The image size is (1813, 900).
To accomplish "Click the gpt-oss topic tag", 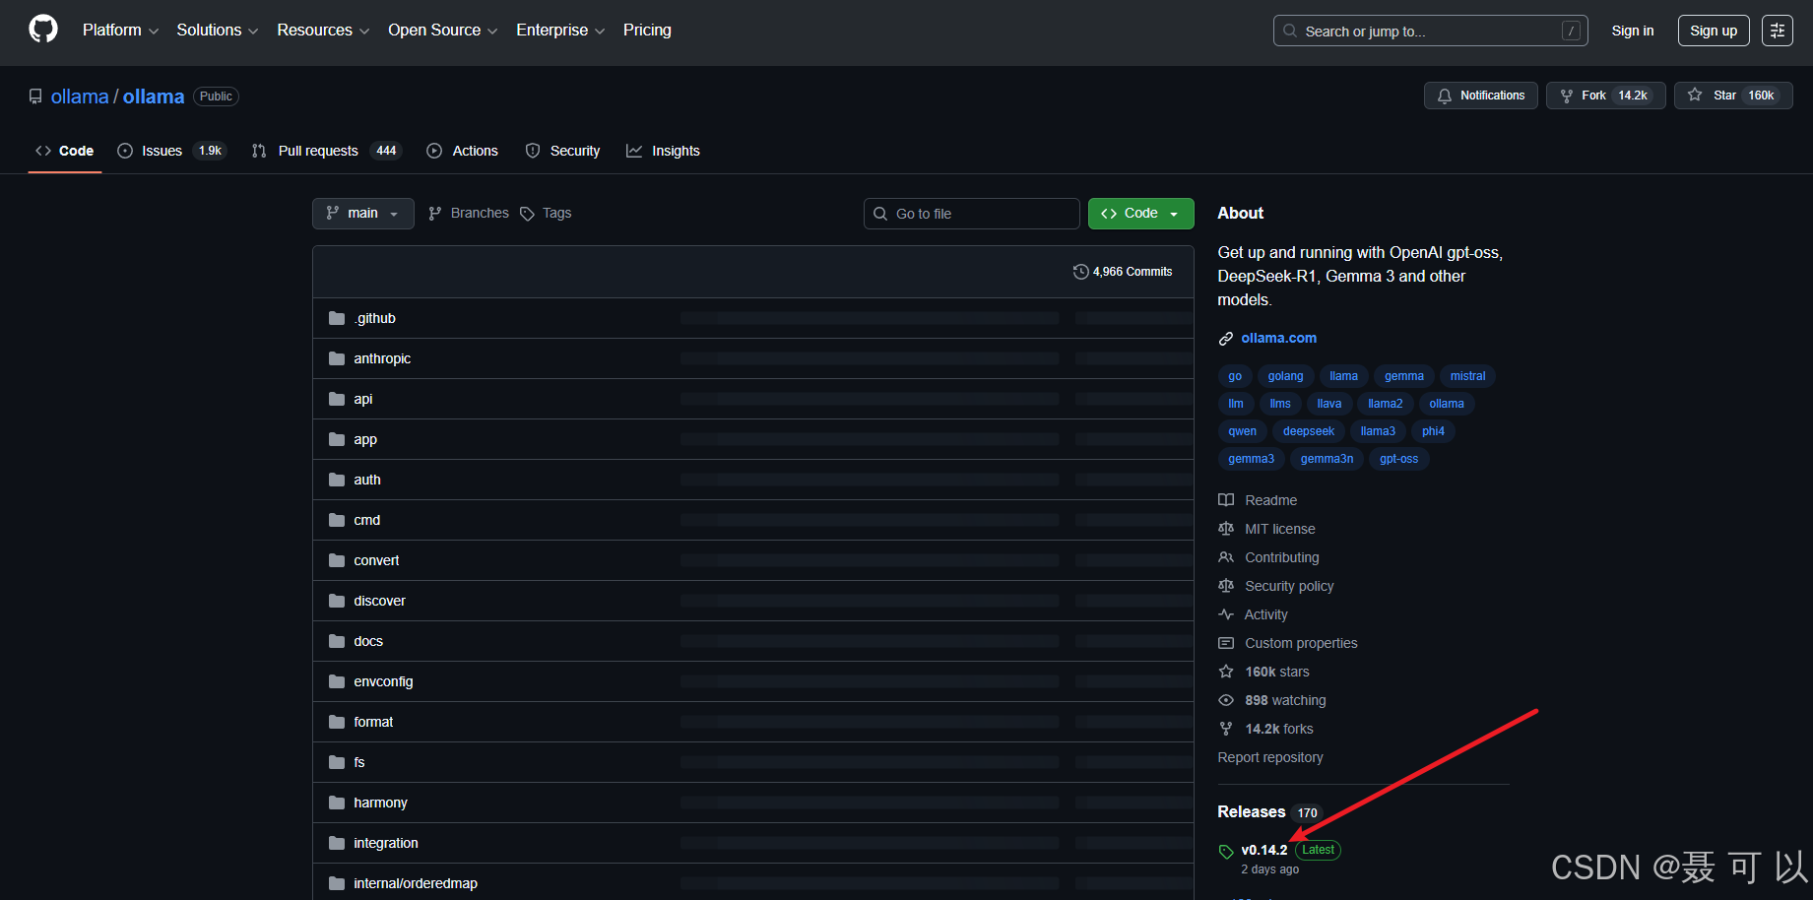I will coord(1398,459).
